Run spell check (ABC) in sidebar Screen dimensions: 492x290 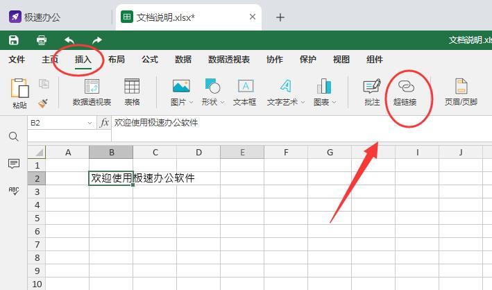[x=14, y=191]
